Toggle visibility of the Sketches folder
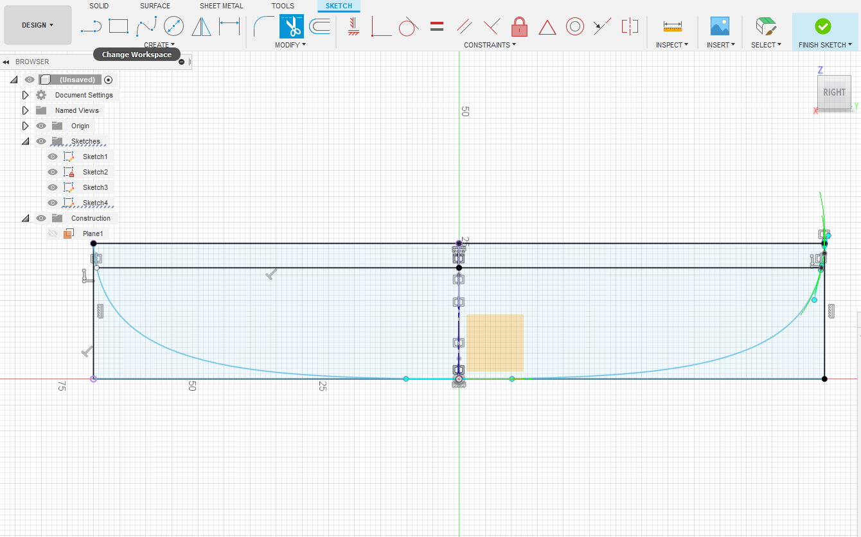861x537 pixels. pos(41,141)
